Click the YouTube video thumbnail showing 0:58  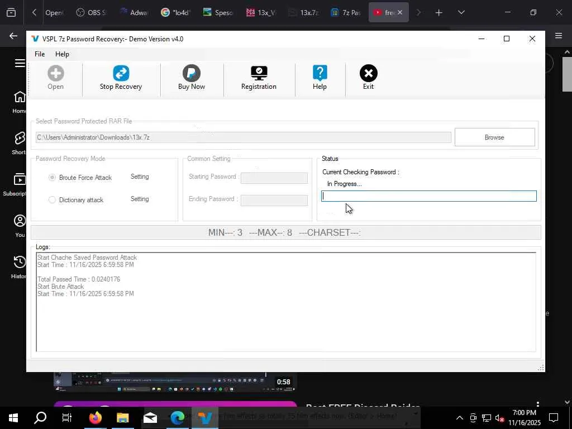175,382
